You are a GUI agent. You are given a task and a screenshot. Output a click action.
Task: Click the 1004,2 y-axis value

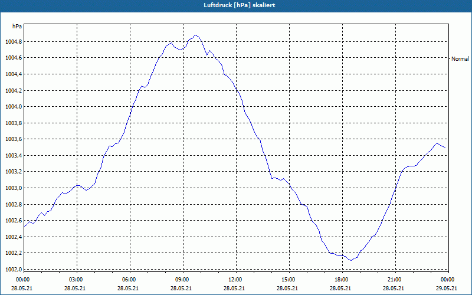tap(14, 91)
